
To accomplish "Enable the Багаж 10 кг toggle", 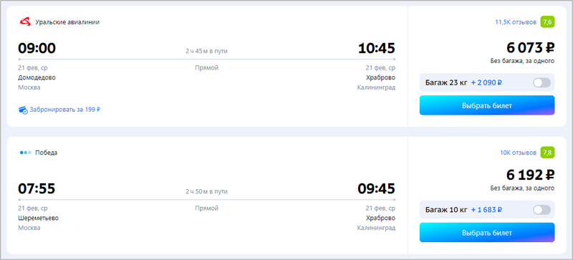I will (541, 210).
